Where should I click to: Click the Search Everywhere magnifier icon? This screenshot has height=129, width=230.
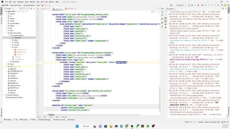coord(222,5)
